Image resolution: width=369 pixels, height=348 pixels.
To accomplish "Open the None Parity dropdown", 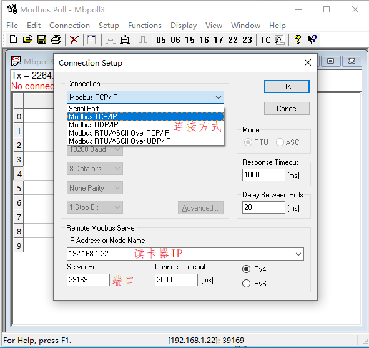I will pos(95,188).
